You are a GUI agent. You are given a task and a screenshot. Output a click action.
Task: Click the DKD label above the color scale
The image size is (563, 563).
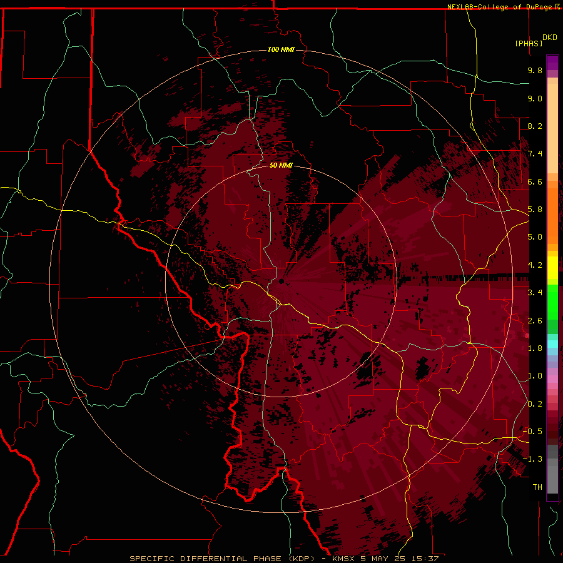(549, 38)
